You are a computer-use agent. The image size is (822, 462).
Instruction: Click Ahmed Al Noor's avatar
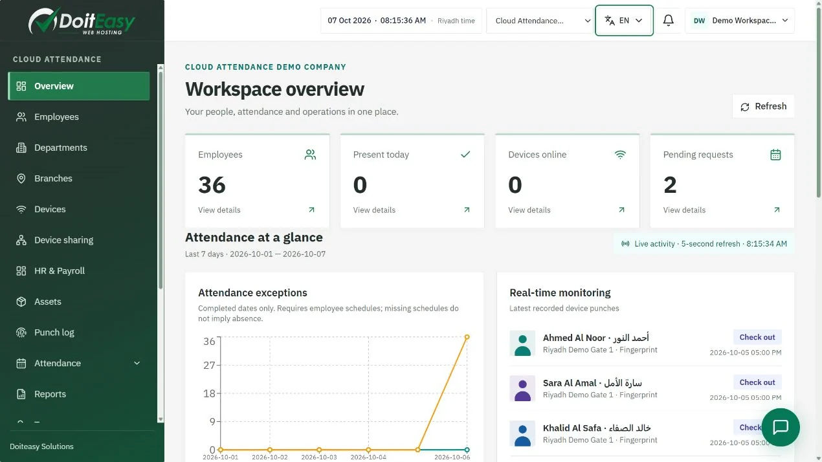(522, 344)
